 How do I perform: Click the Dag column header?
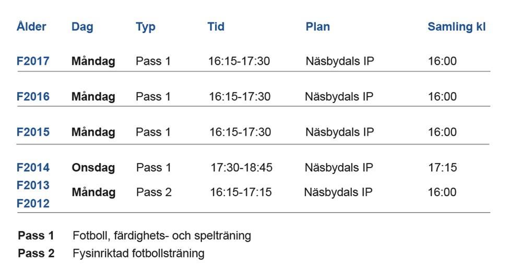[82, 27]
